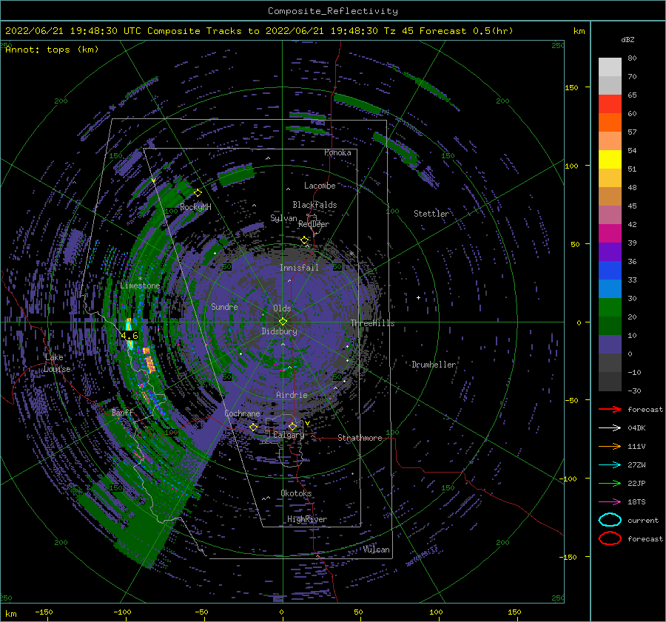The height and width of the screenshot is (622, 666).
Task: Click the RockyMH label
Action: click(195, 207)
